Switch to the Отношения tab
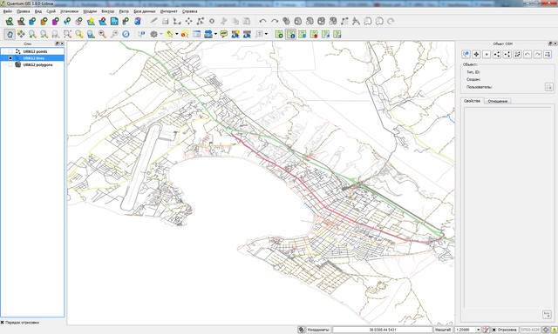This screenshot has width=558, height=334. point(498,102)
